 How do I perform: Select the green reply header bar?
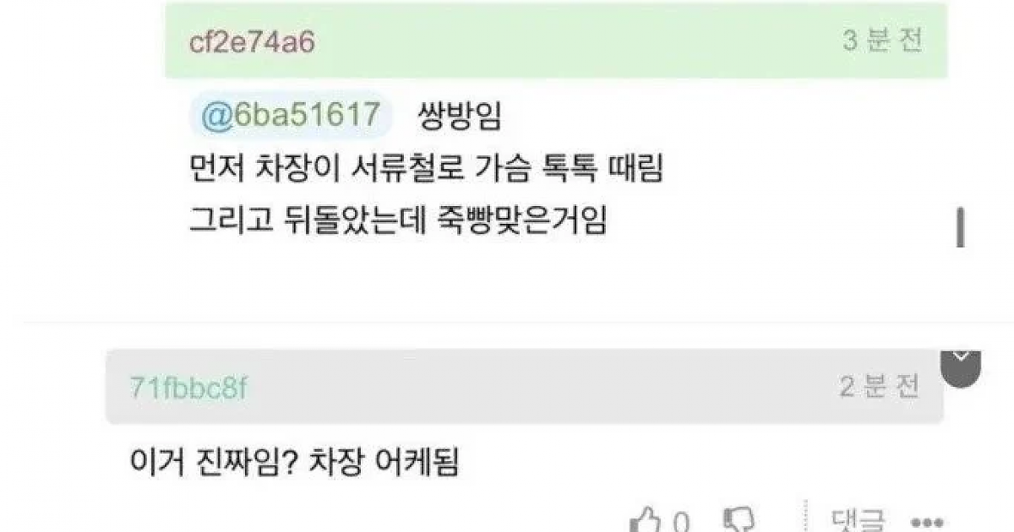click(x=556, y=42)
